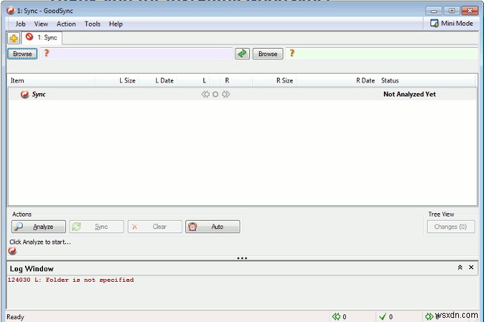Open the Help menu
The width and height of the screenshot is (486, 322).
(x=116, y=24)
